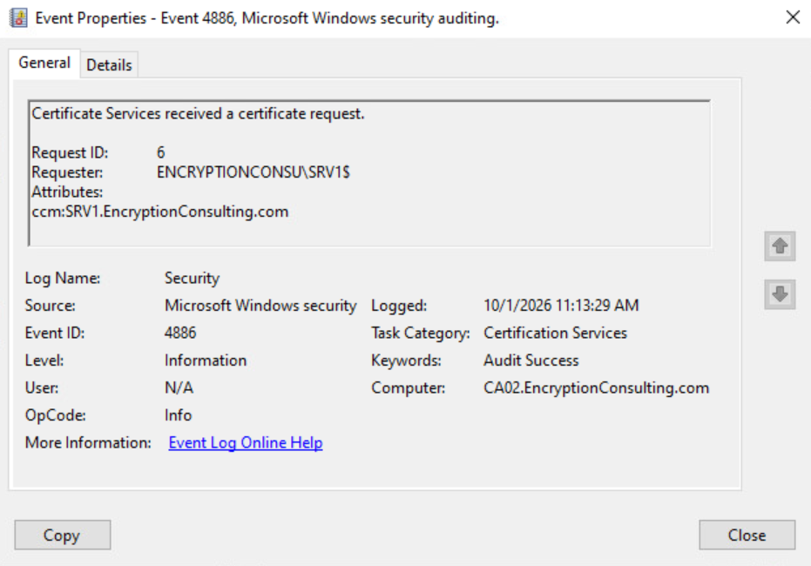Select the General tab
Image resolution: width=811 pixels, height=566 pixels.
44,63
